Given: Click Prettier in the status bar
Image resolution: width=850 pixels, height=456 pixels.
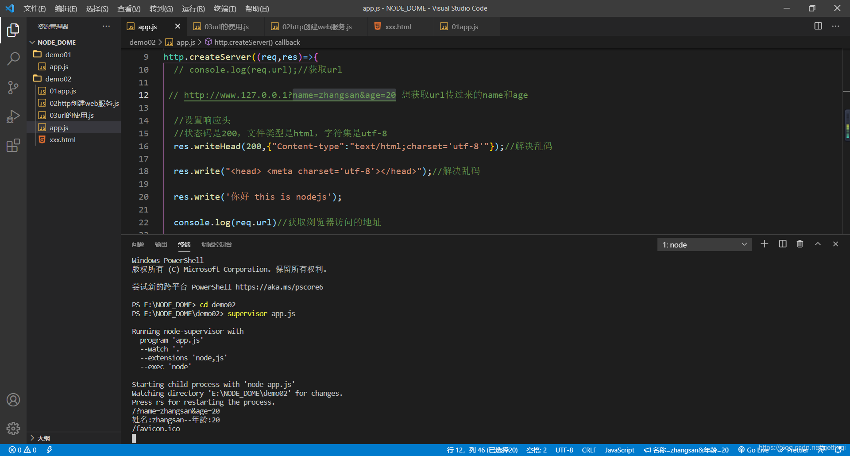Looking at the screenshot, I should tap(793, 450).
